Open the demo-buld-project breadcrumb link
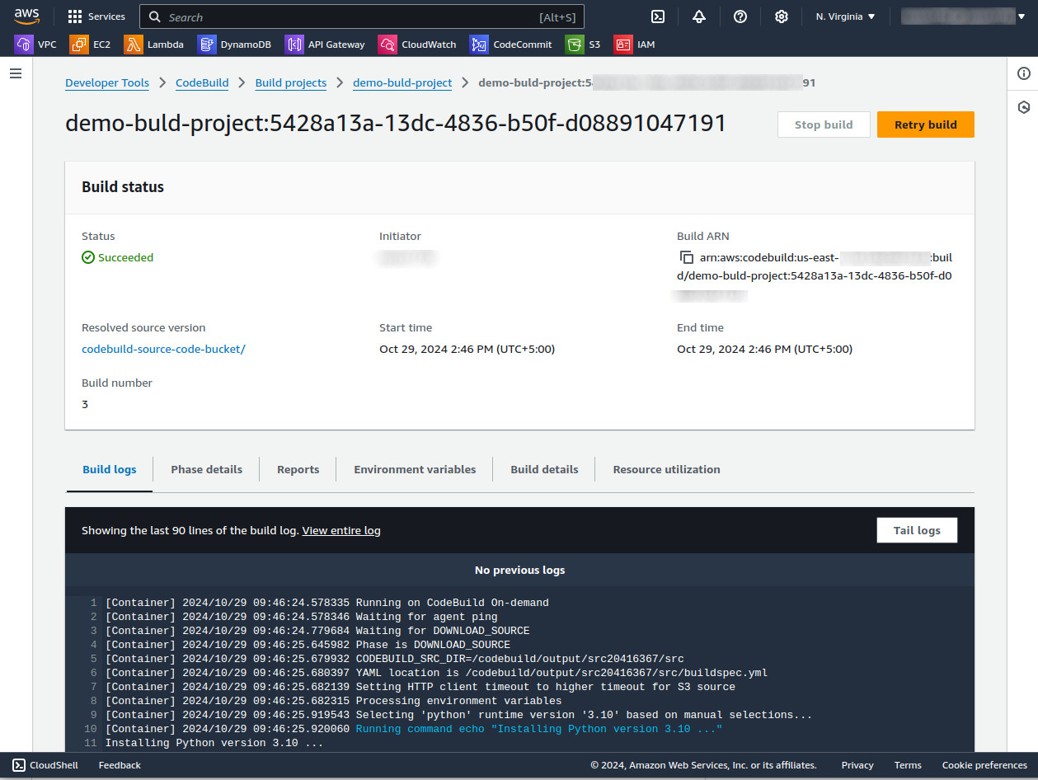 coord(402,83)
